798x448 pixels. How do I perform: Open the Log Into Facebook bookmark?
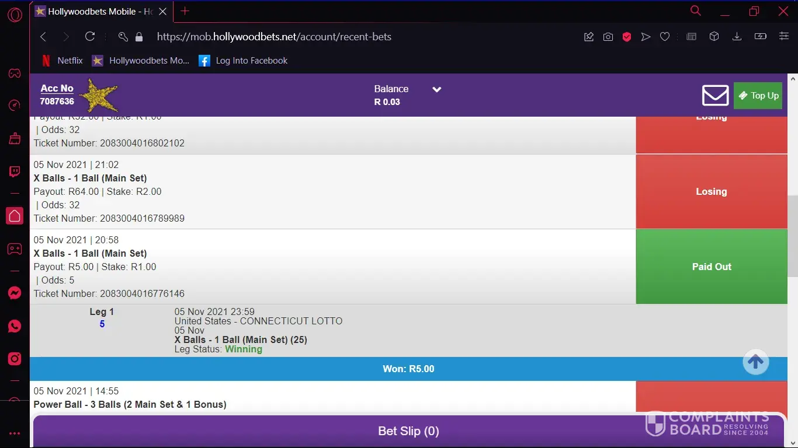[x=243, y=61]
